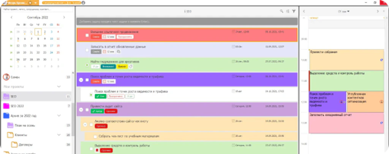Open the green Выделение средств calendar event
The width and height of the screenshot is (389, 154).
coord(346,81)
